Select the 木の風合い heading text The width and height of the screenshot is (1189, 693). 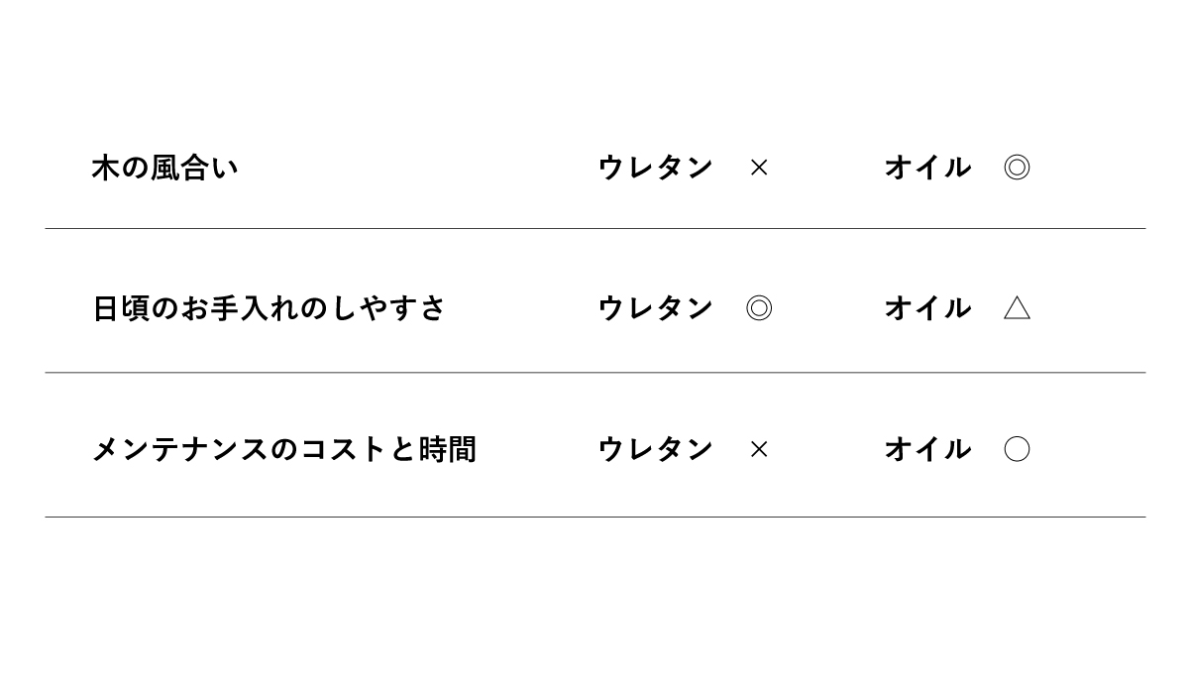tap(164, 168)
